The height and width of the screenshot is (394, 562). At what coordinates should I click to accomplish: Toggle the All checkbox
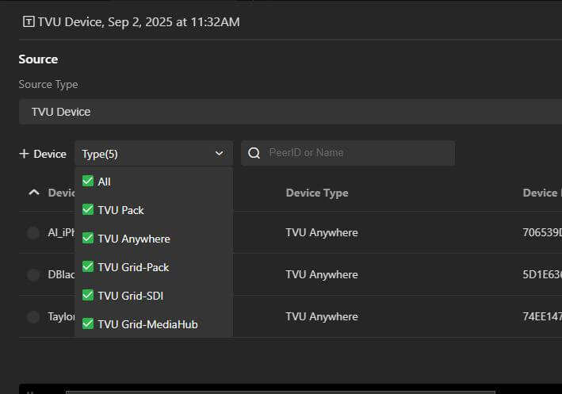pyautogui.click(x=88, y=182)
